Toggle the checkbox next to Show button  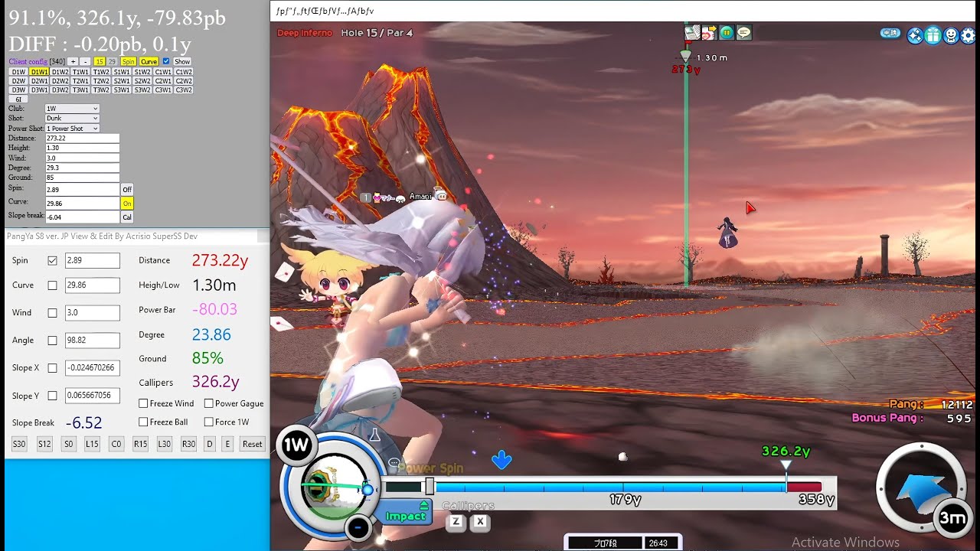click(x=166, y=61)
